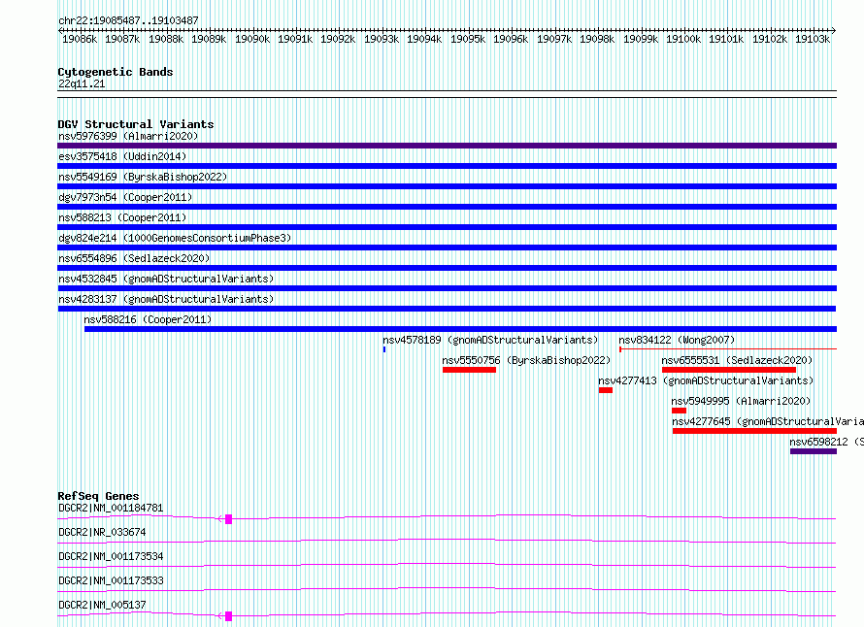
Task: Click nsv4283137 gnomAD variant label
Action: pyautogui.click(x=166, y=299)
